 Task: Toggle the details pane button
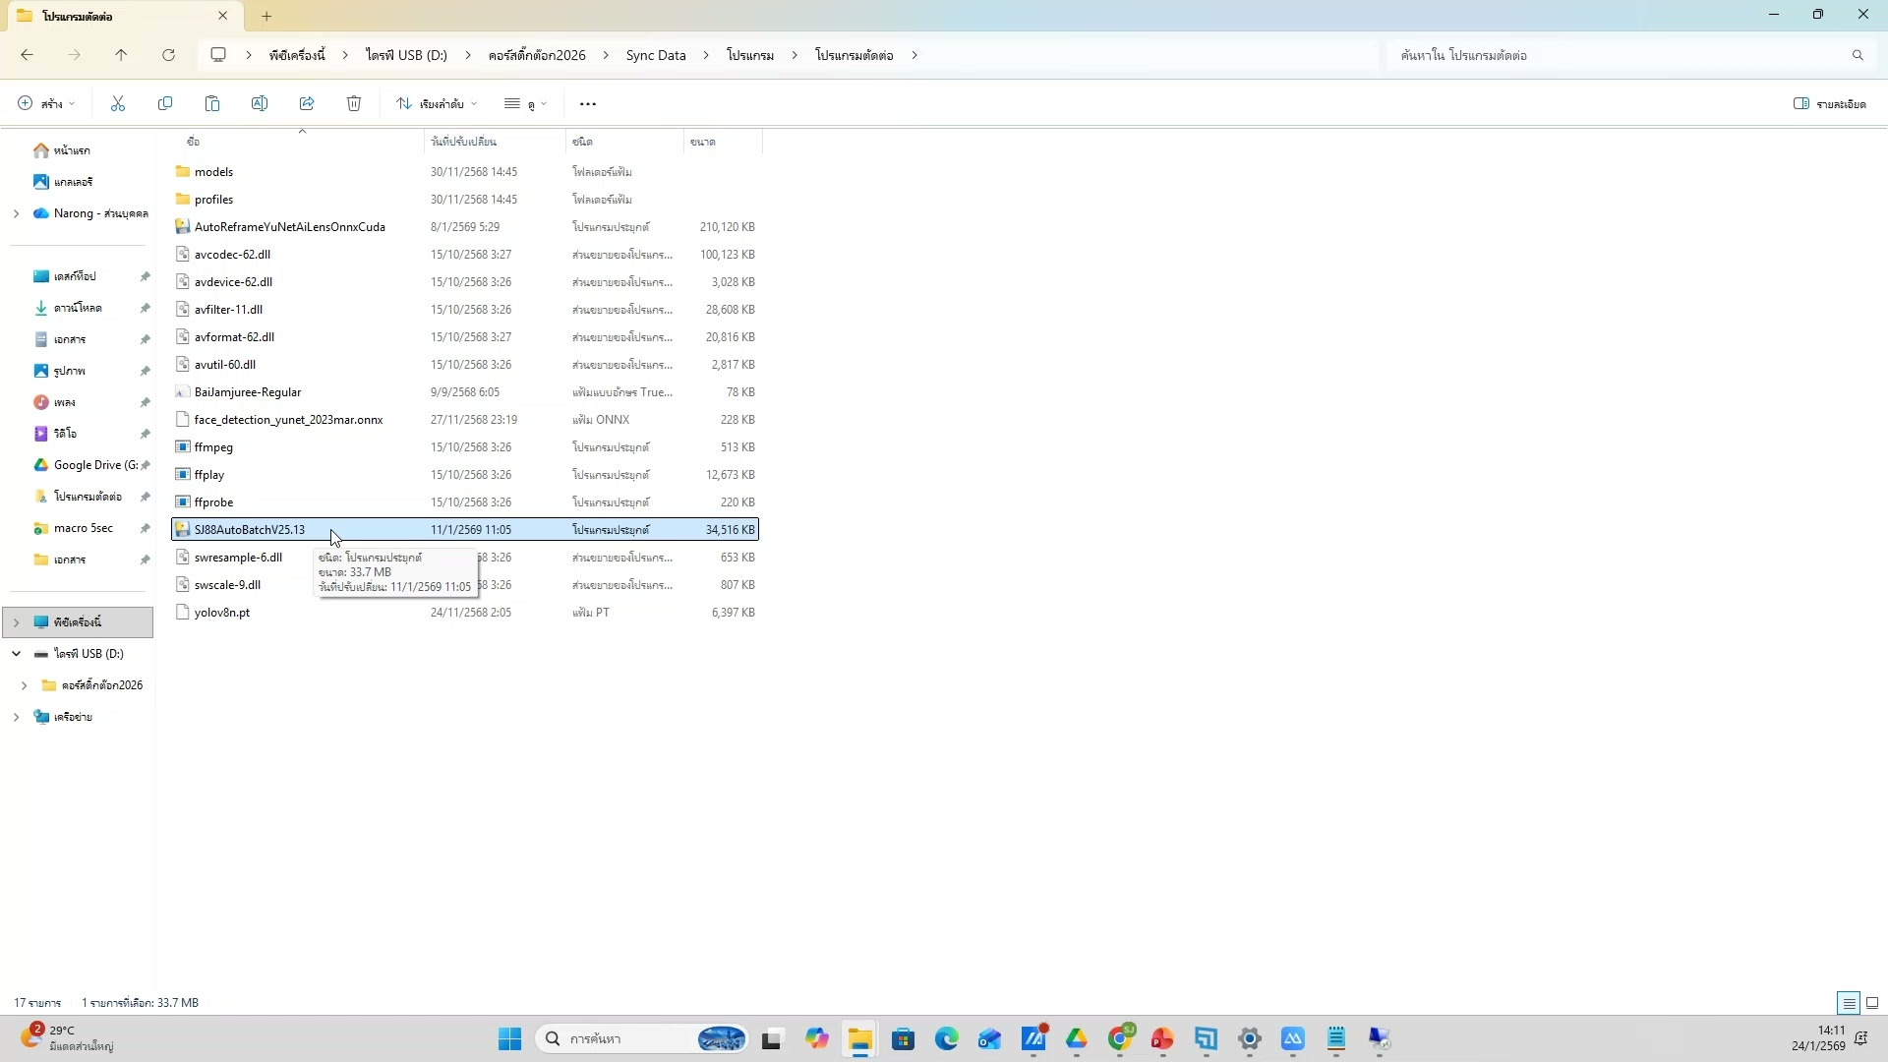(x=1829, y=103)
